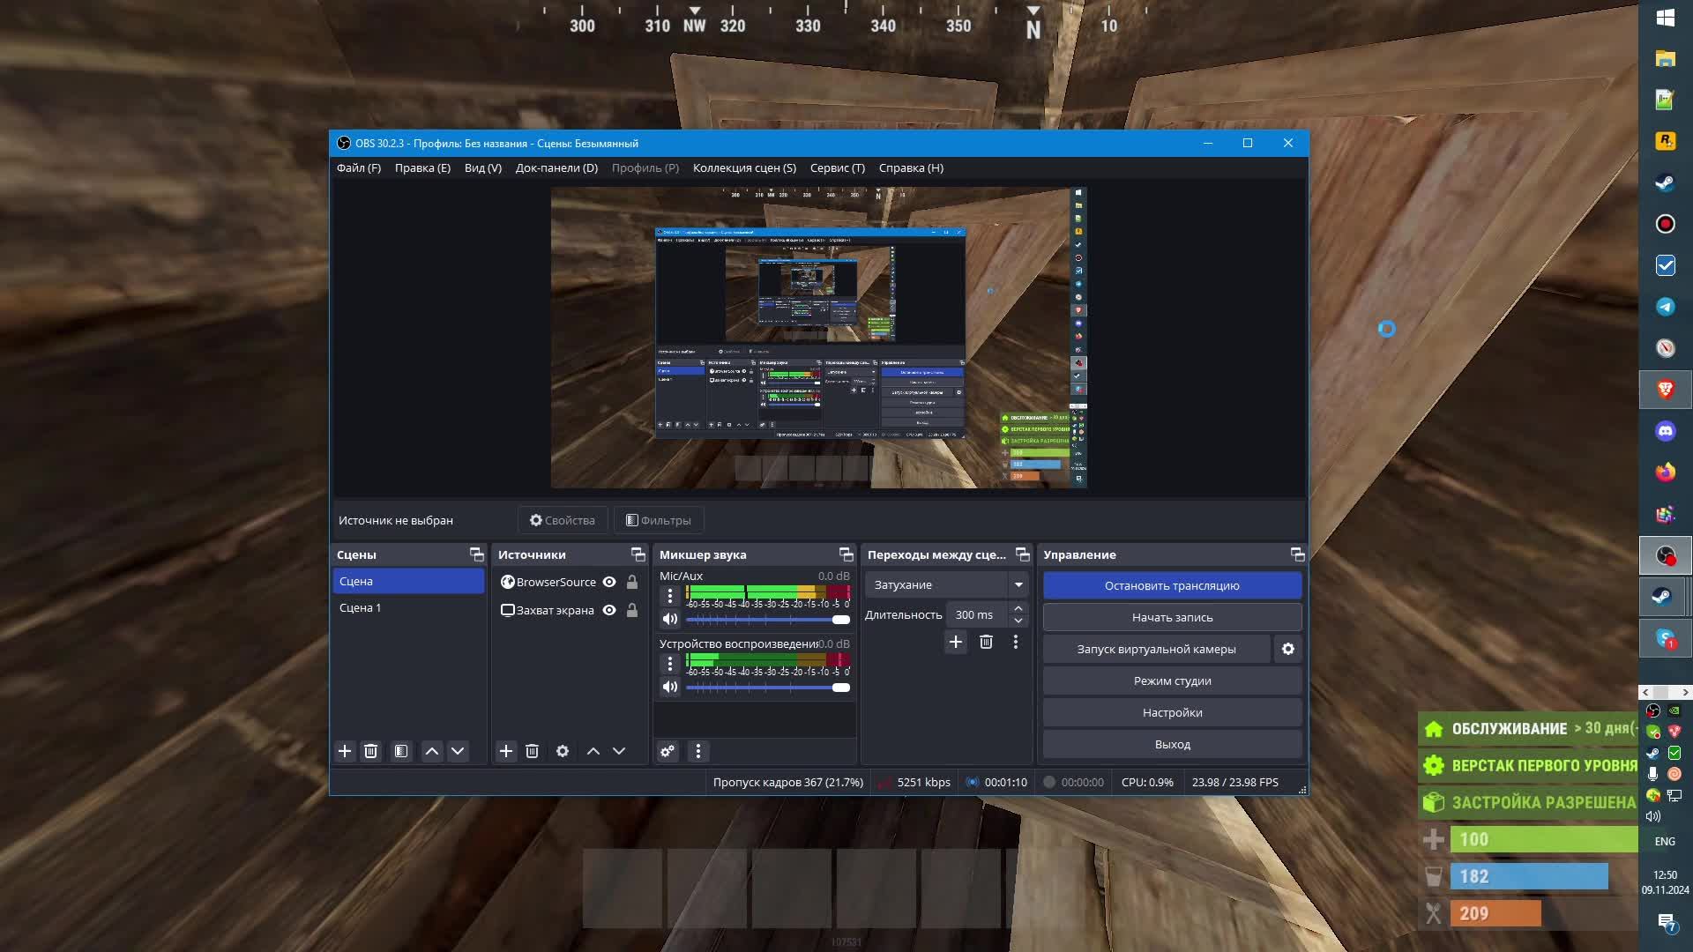Mute the Mic/Aux speaker icon
This screenshot has width=1693, height=952.
[670, 619]
